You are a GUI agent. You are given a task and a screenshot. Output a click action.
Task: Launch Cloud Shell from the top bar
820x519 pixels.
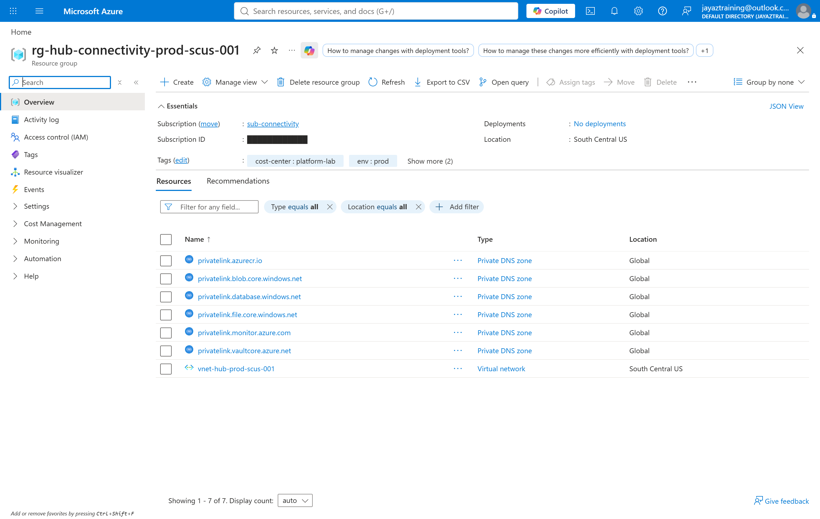[590, 11]
